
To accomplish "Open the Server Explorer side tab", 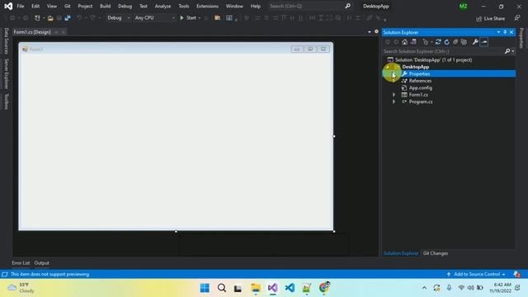I will coord(6,73).
